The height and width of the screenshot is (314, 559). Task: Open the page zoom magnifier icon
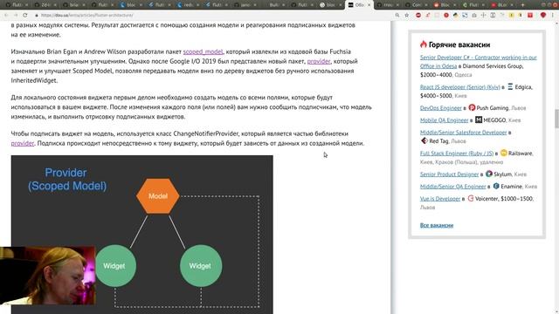(x=397, y=16)
